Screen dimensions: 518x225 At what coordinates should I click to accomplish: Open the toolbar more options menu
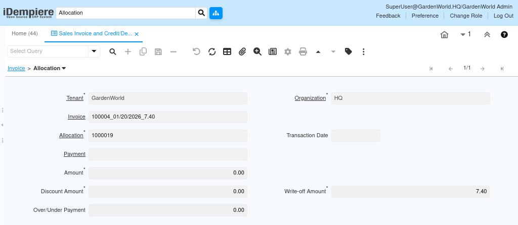click(363, 51)
